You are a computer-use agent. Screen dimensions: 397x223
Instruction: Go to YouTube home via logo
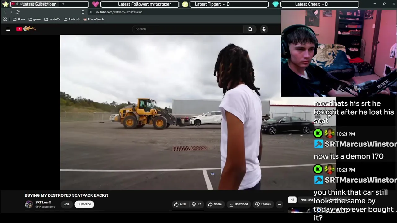coord(26,29)
